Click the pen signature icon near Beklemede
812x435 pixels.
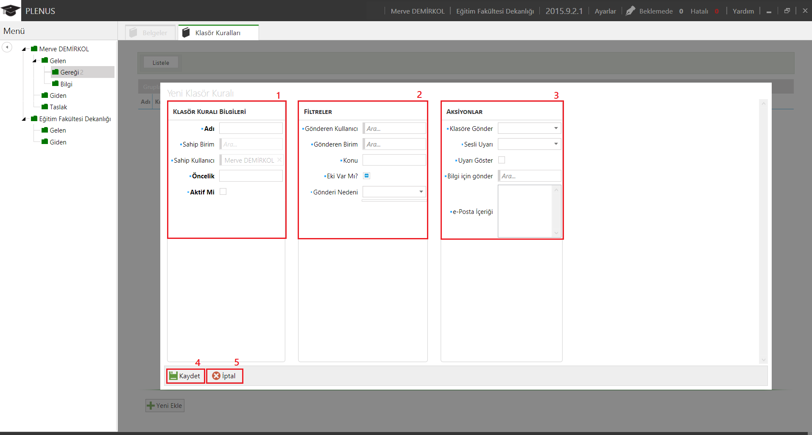point(631,11)
